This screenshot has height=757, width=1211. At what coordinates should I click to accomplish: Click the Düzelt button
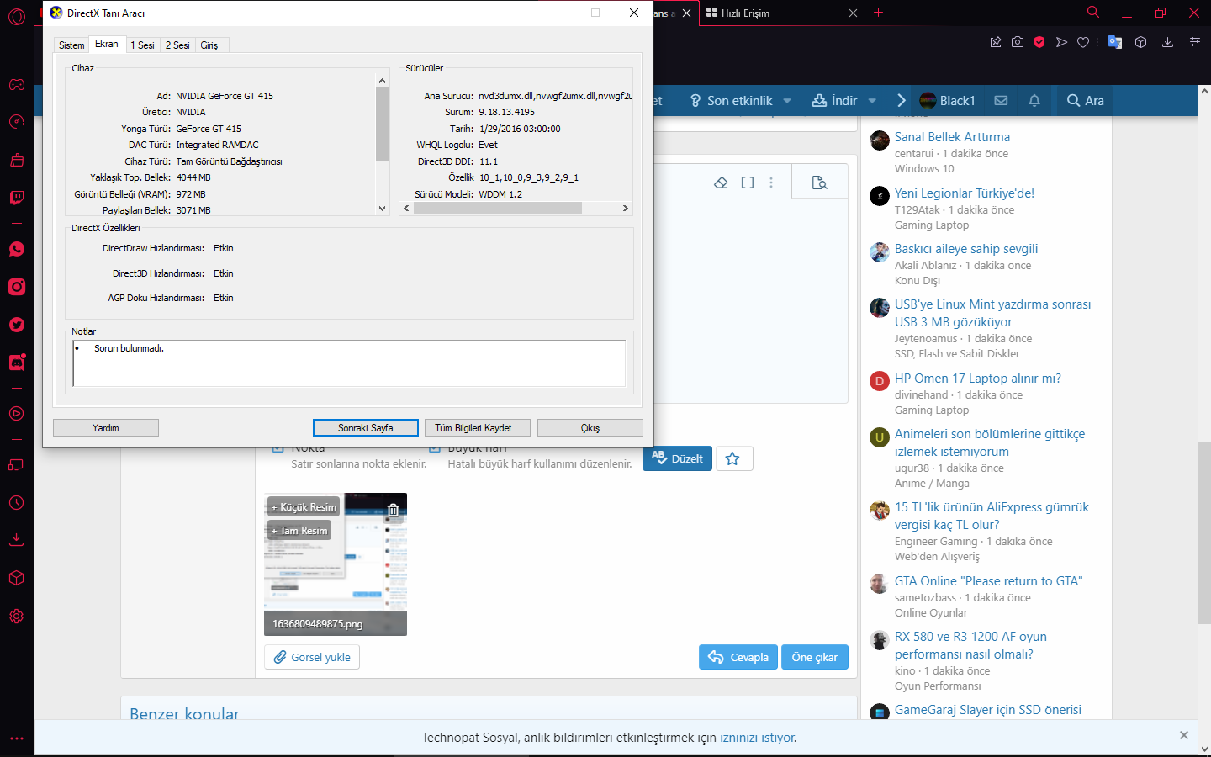pyautogui.click(x=678, y=458)
